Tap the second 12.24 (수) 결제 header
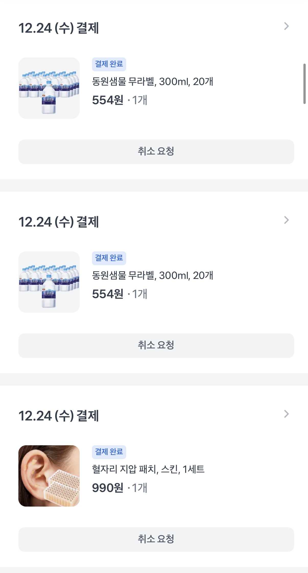Viewport: 308px width, 573px height. (x=59, y=222)
